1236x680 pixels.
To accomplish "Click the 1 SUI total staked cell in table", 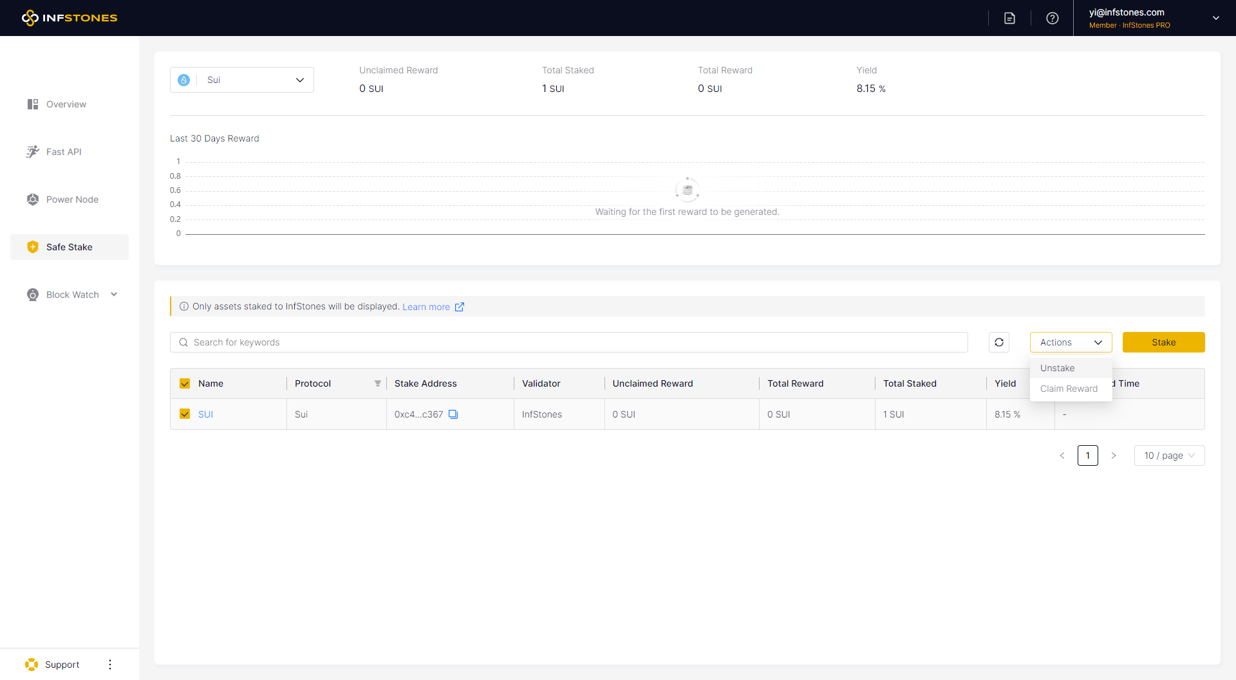I will [x=894, y=414].
